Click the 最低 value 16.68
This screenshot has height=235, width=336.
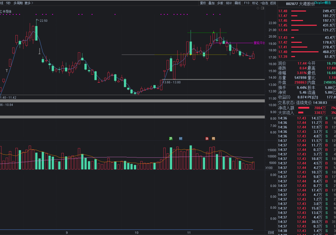[x=331, y=73]
